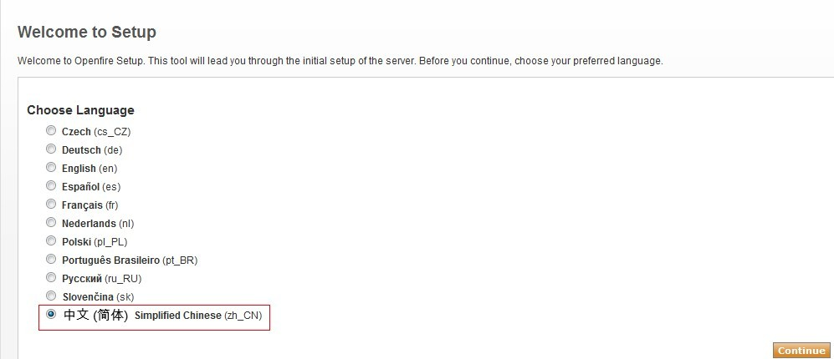The width and height of the screenshot is (834, 359).
Task: Click the "Czech" language label text
Action: pyautogui.click(x=76, y=132)
